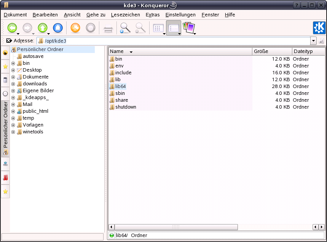Select the autosave folder in the tree

pyautogui.click(x=30, y=56)
